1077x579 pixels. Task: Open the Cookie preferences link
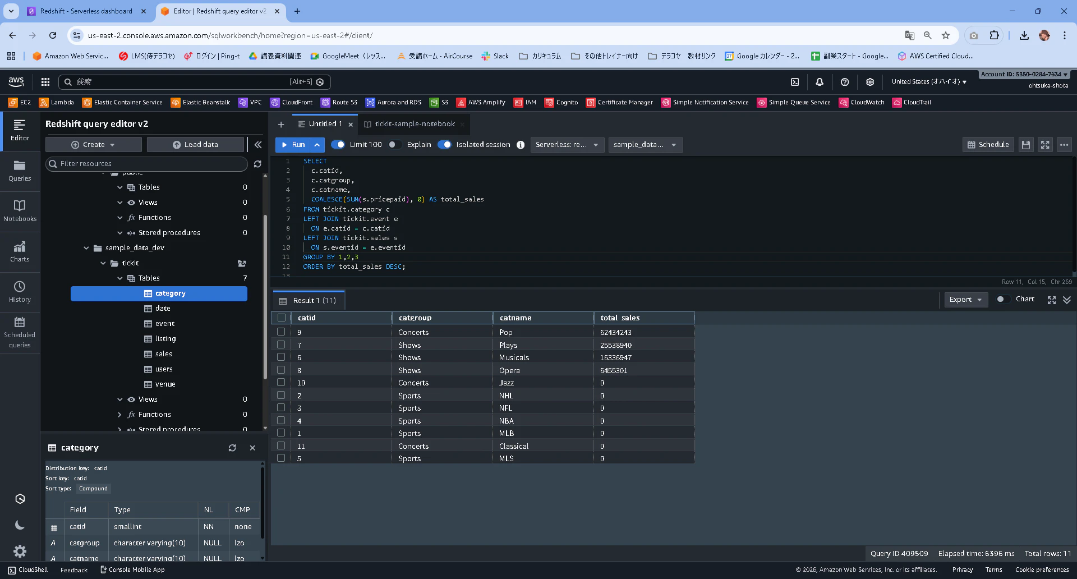pos(1042,570)
